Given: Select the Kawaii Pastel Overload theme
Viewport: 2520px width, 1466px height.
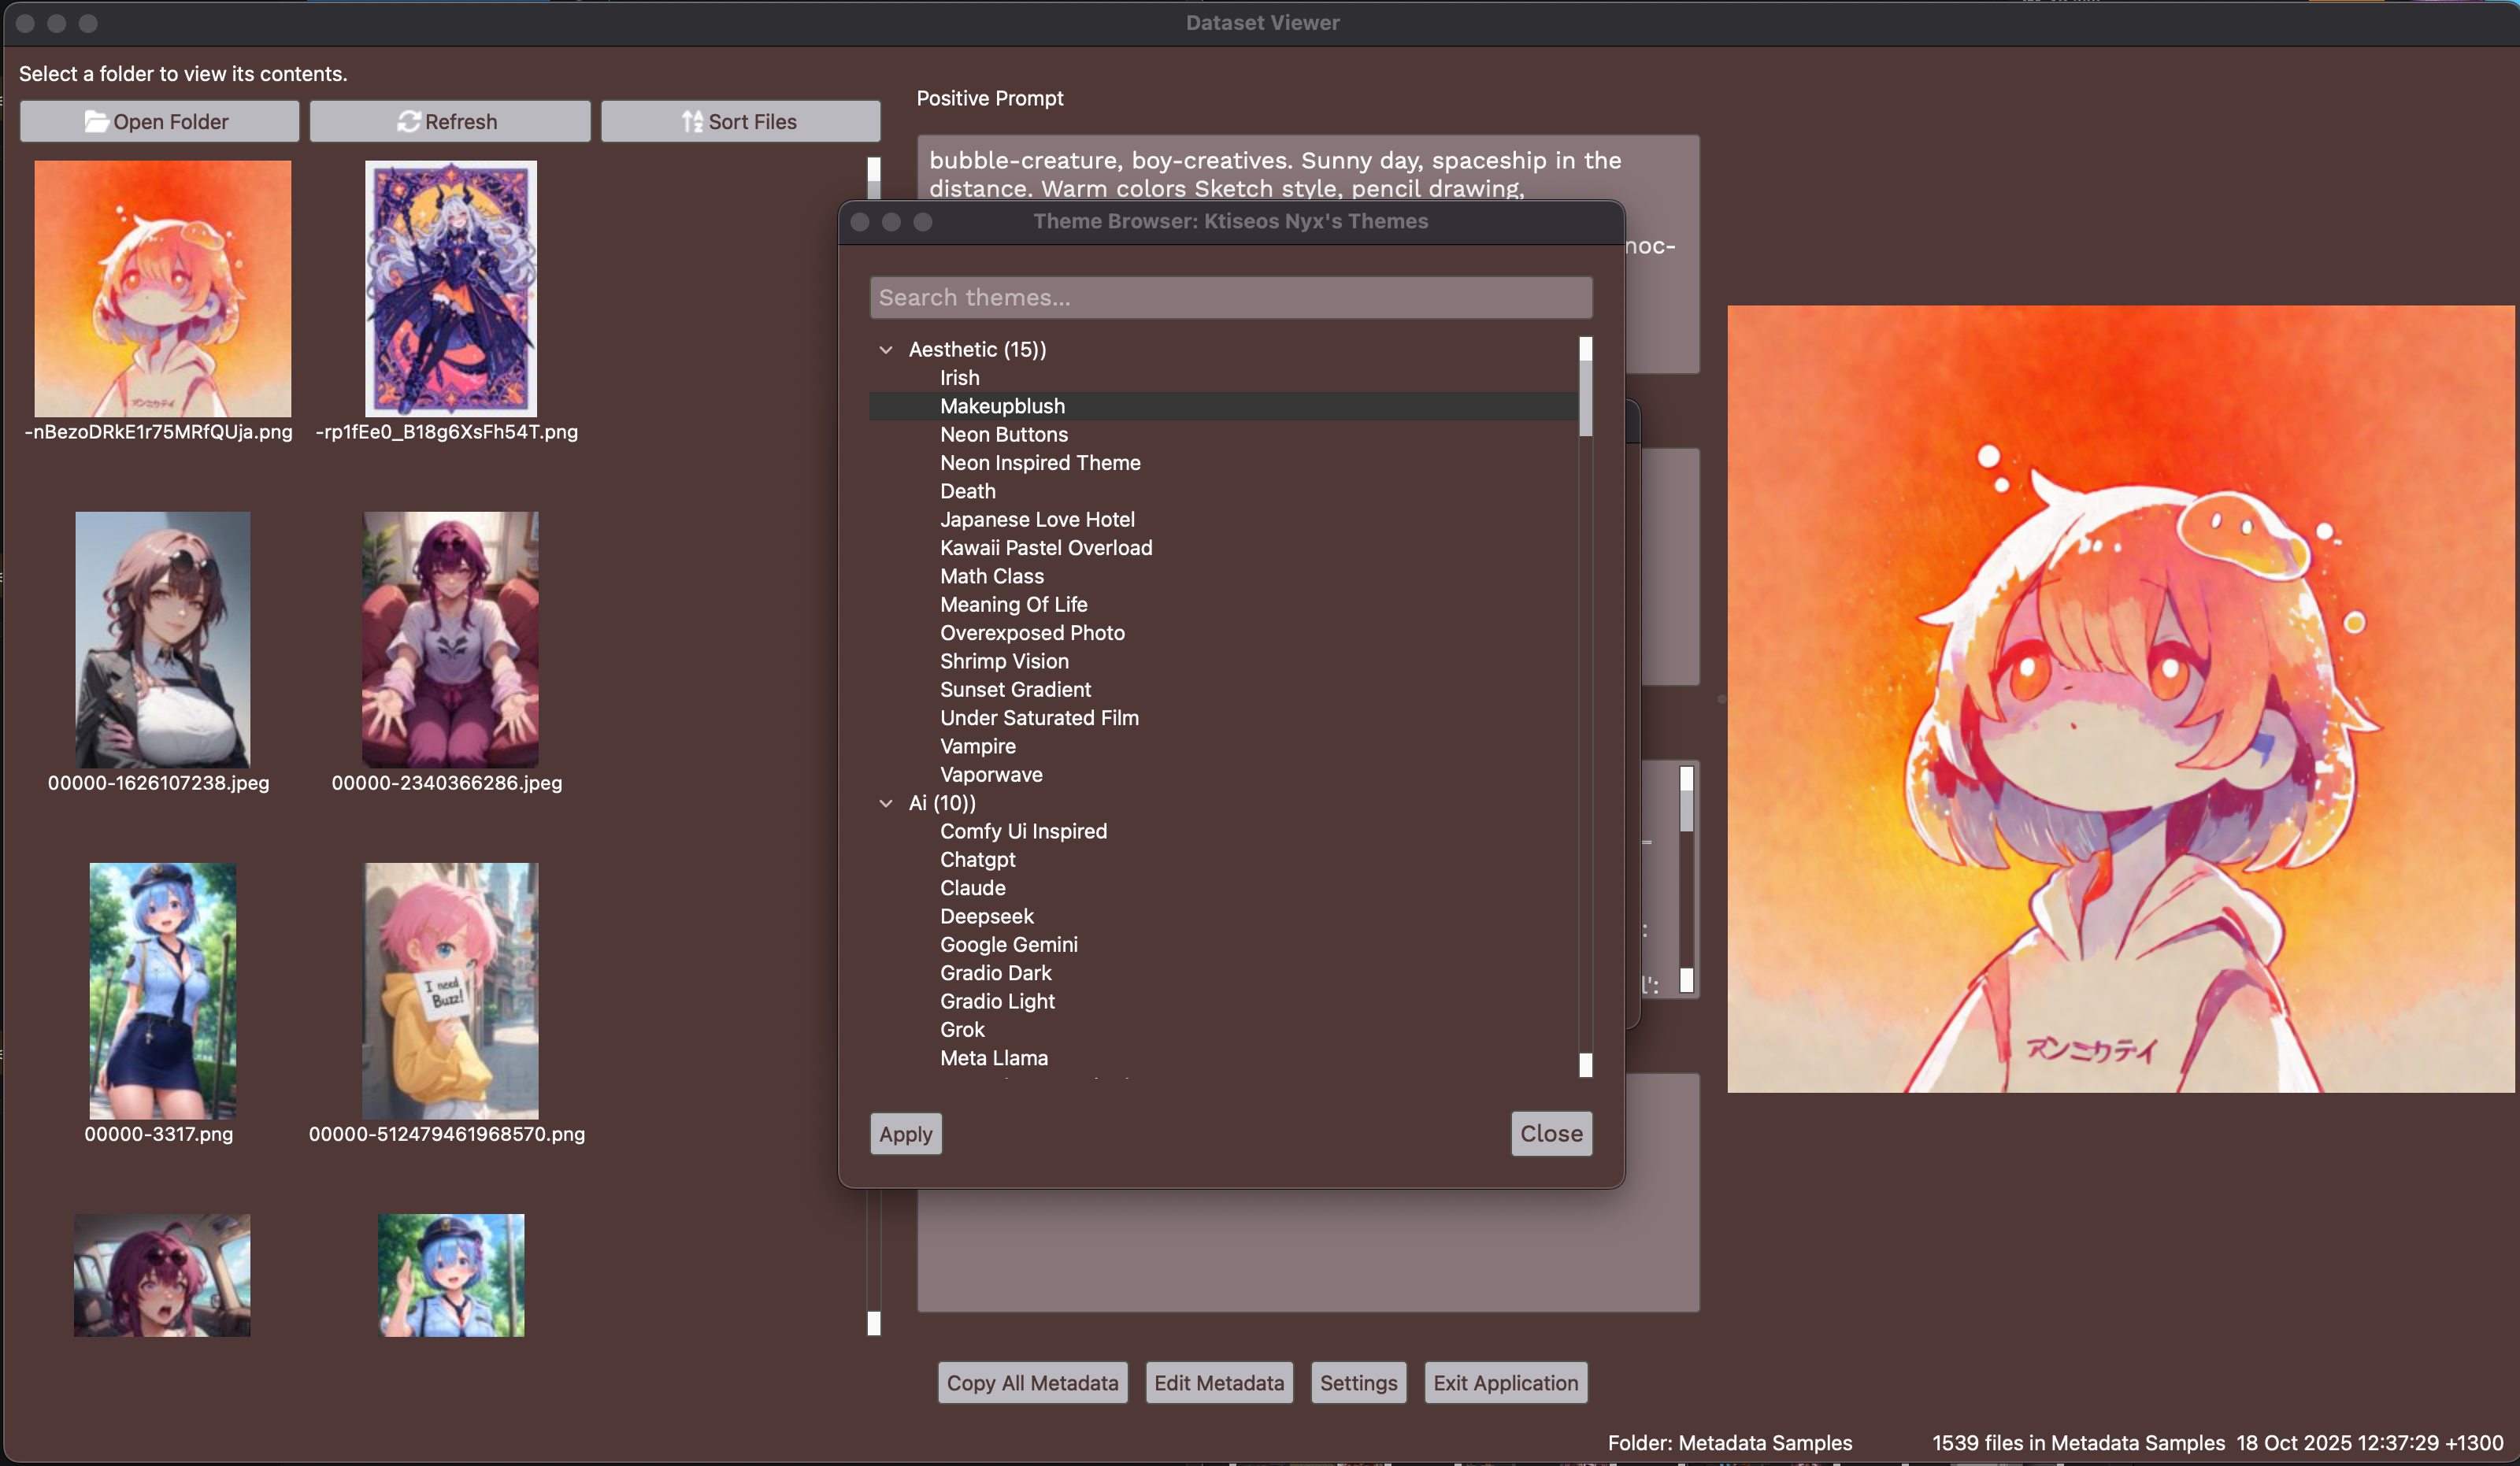Looking at the screenshot, I should pyautogui.click(x=1046, y=547).
